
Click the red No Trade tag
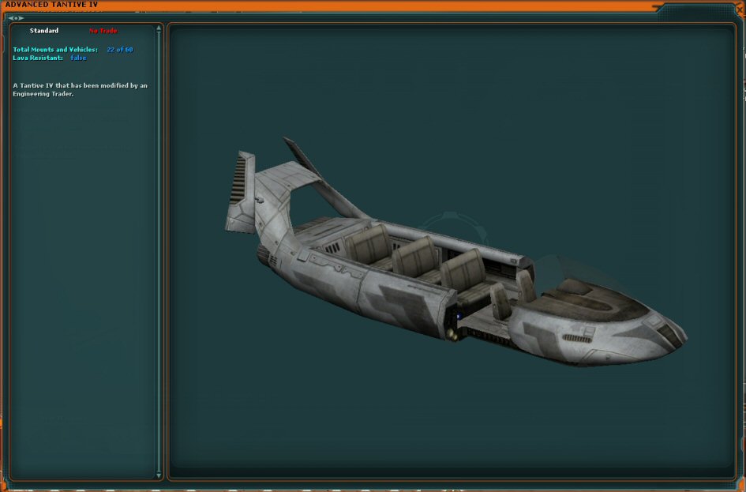click(103, 31)
